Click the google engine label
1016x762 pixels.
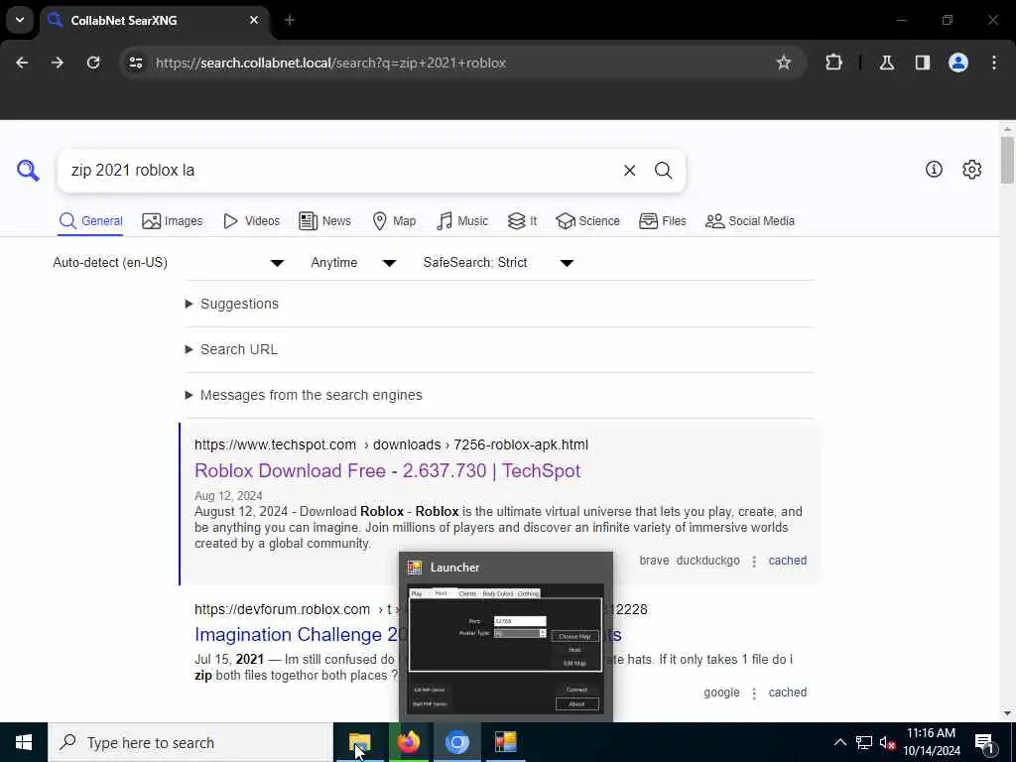[x=721, y=692]
